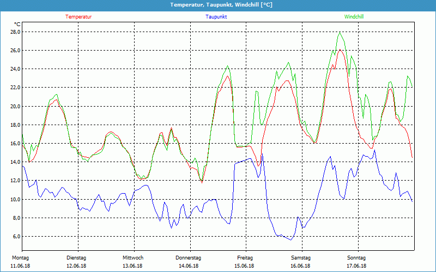Screen dimensions: 436x272
Task: Click the Montag day label
Action: (20, 258)
